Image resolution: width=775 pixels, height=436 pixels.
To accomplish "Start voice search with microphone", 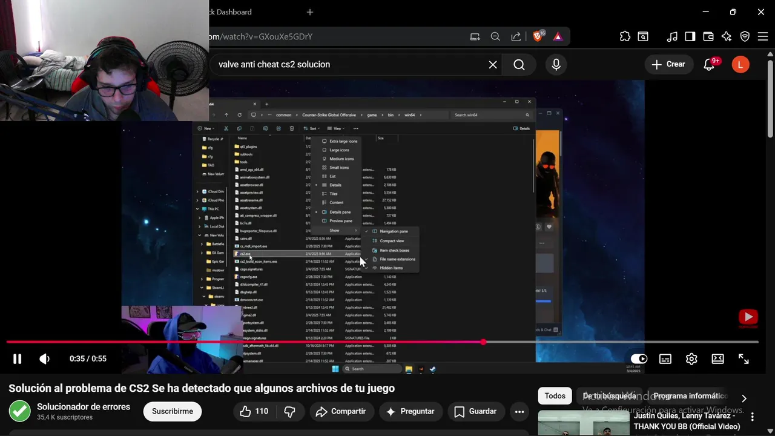I will tap(556, 65).
